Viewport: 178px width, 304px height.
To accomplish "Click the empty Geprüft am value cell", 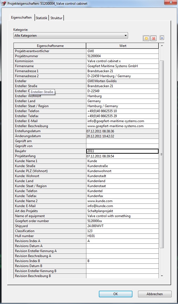I will (122, 141).
